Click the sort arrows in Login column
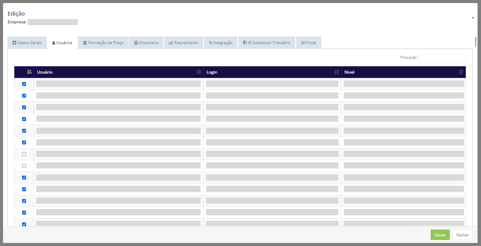 click(x=336, y=72)
